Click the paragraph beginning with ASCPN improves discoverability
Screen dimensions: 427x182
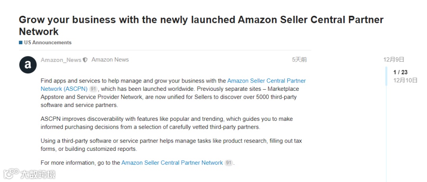(166, 123)
